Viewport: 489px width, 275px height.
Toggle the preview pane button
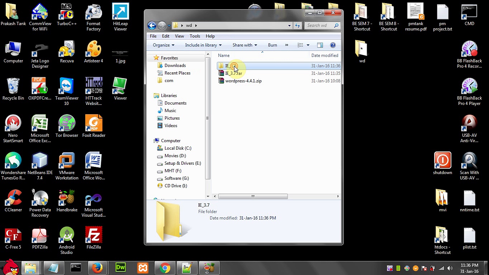coord(320,45)
